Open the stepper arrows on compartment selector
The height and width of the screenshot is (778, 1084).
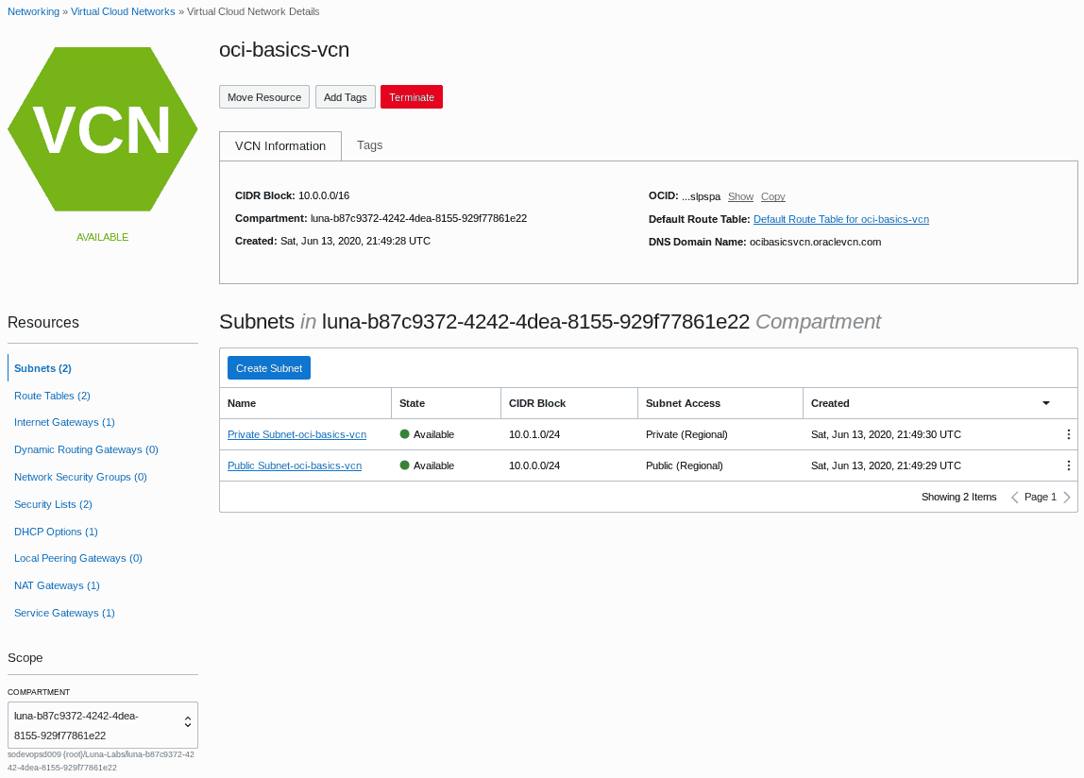point(189,724)
